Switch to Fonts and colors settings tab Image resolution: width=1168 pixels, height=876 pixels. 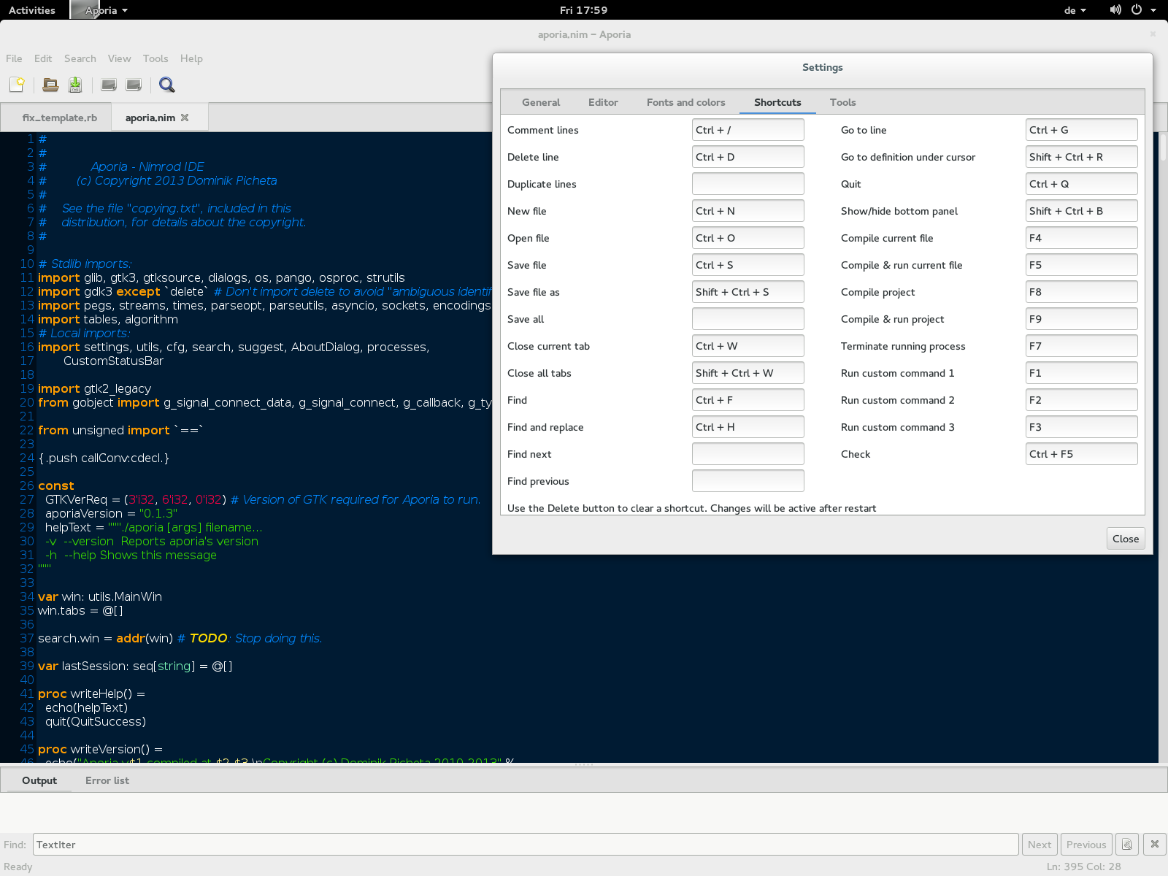685,102
